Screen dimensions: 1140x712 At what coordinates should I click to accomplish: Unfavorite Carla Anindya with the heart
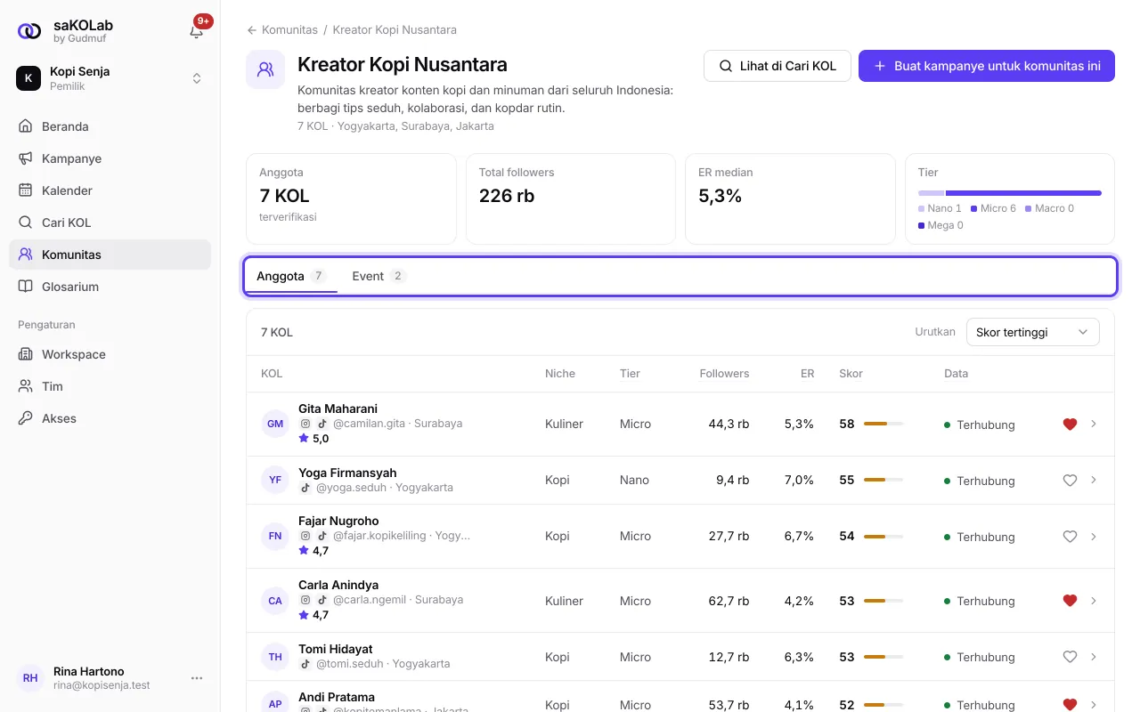tap(1071, 601)
